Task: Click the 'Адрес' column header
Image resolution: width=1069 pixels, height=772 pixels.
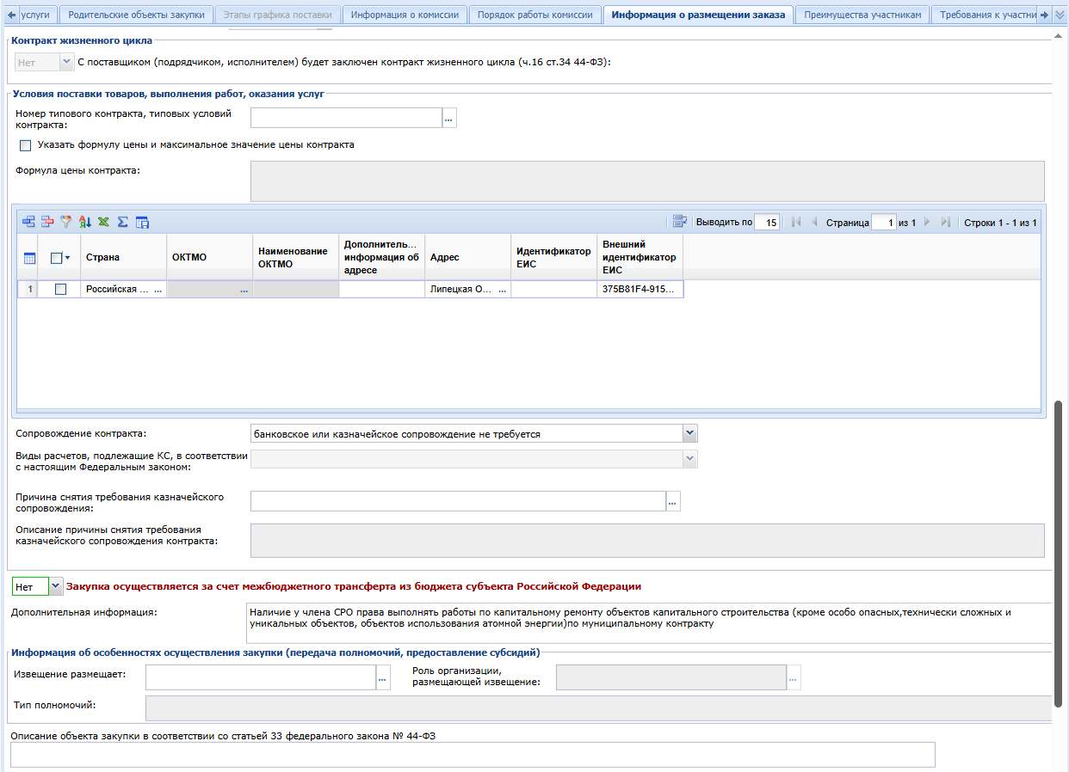Action: tap(467, 257)
